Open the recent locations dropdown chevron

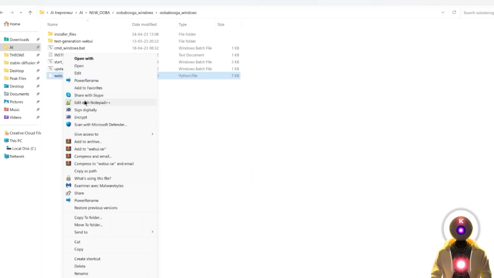[x=21, y=13]
